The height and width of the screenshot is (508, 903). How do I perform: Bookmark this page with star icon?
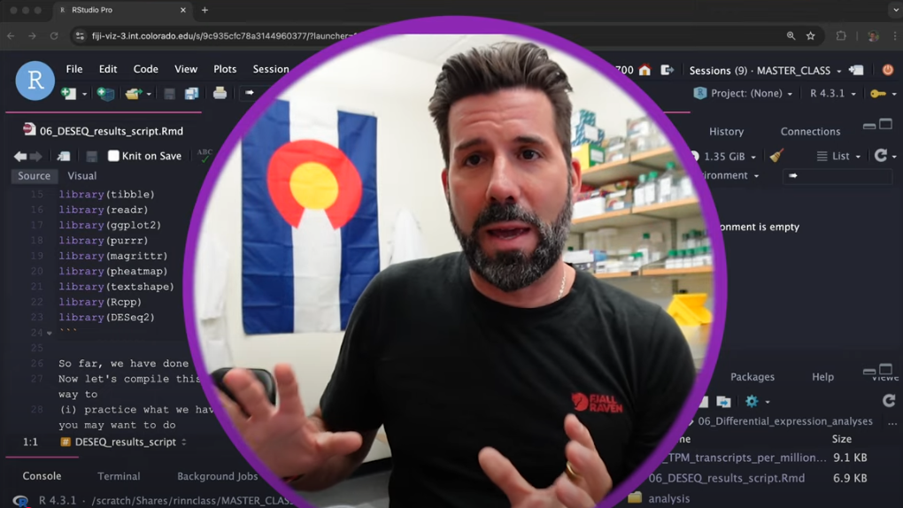point(810,35)
